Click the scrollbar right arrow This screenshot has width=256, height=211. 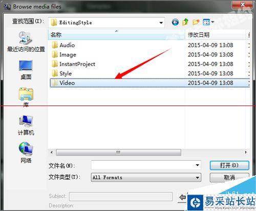246,152
